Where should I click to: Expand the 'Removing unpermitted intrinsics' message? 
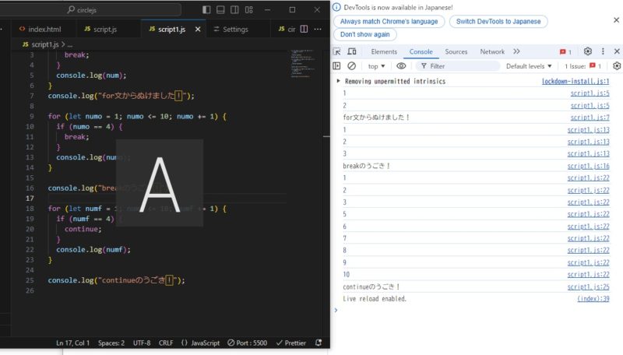(338, 81)
